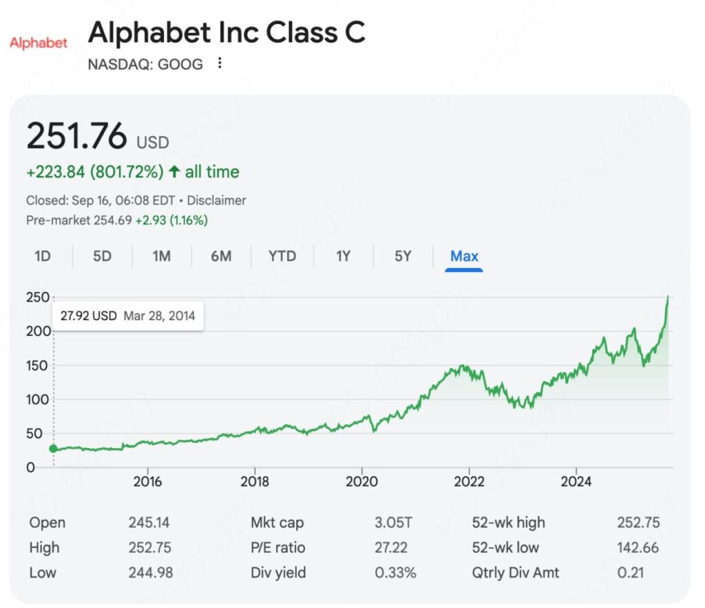Show the YTD chart range

(x=282, y=256)
